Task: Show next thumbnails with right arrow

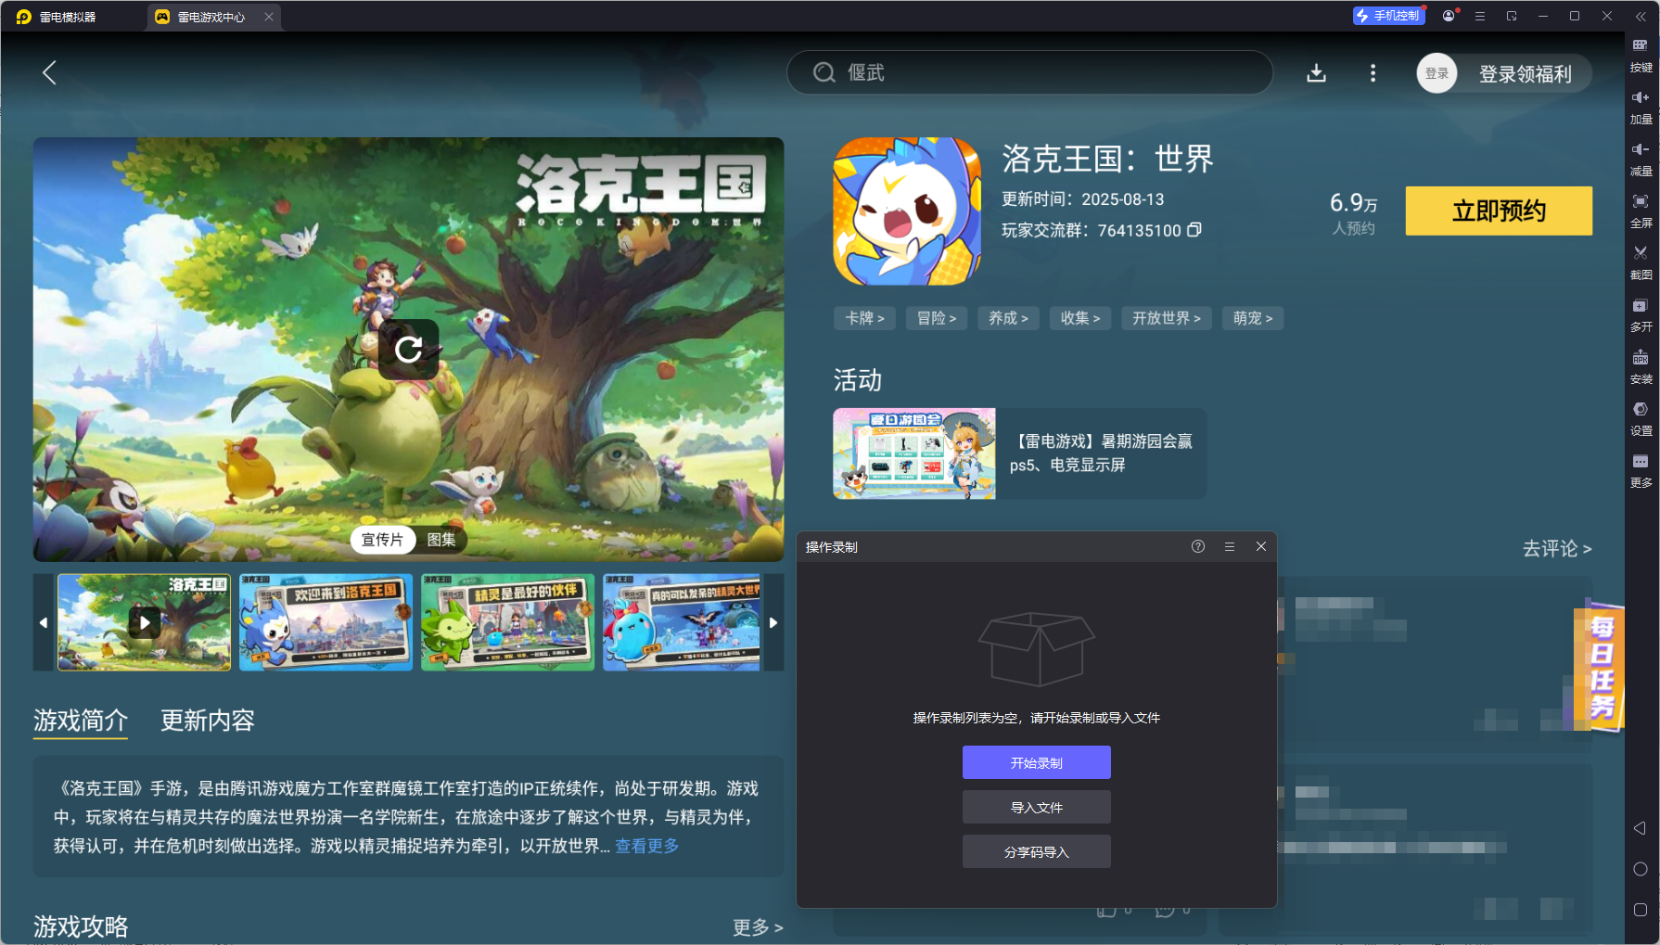Action: click(x=773, y=622)
